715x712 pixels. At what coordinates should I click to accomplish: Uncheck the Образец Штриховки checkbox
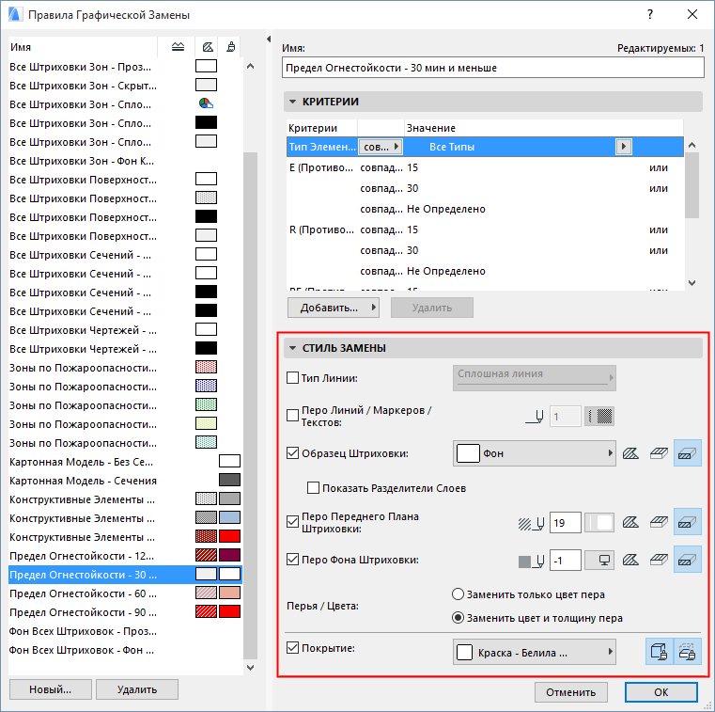tap(292, 453)
